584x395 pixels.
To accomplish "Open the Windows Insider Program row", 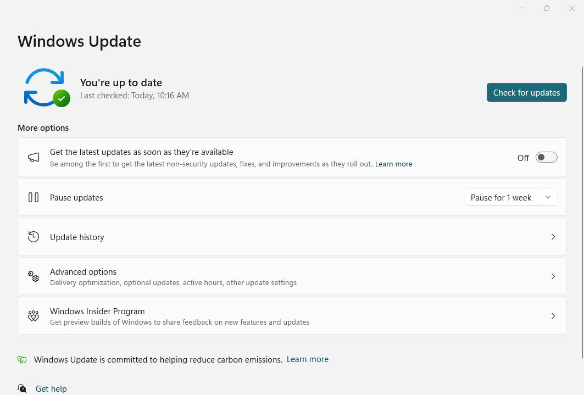I will (292, 316).
